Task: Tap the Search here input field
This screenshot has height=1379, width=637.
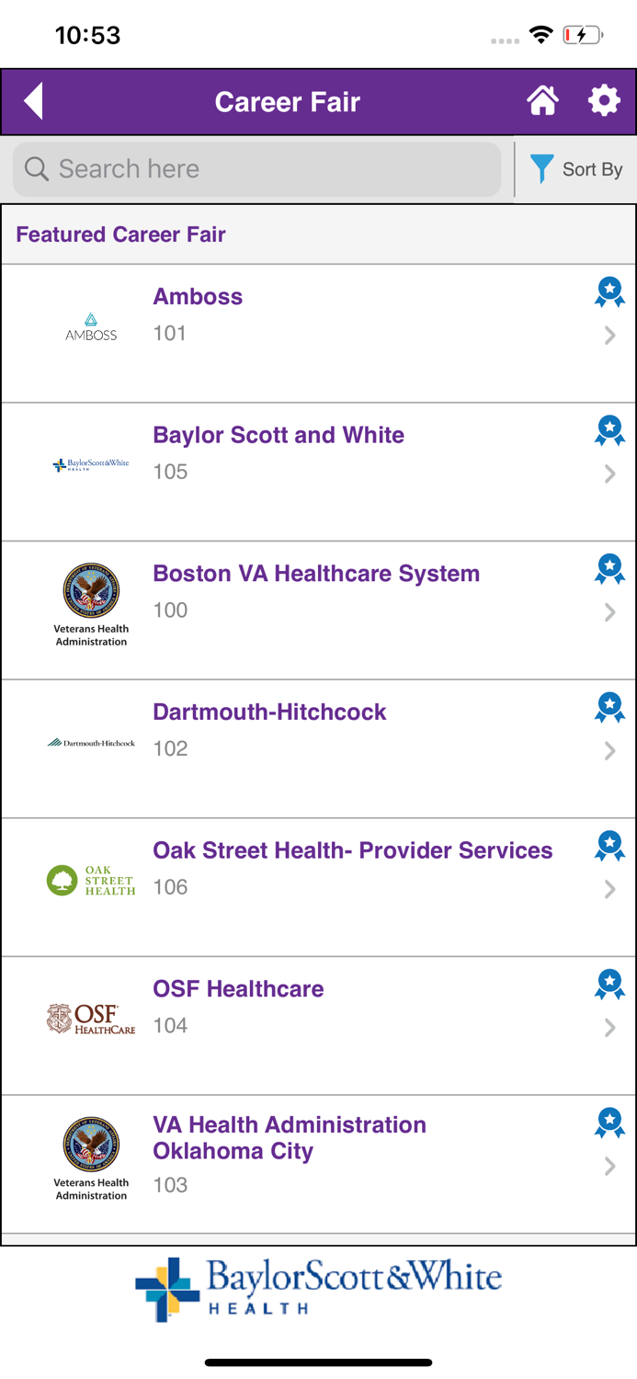Action: (256, 169)
